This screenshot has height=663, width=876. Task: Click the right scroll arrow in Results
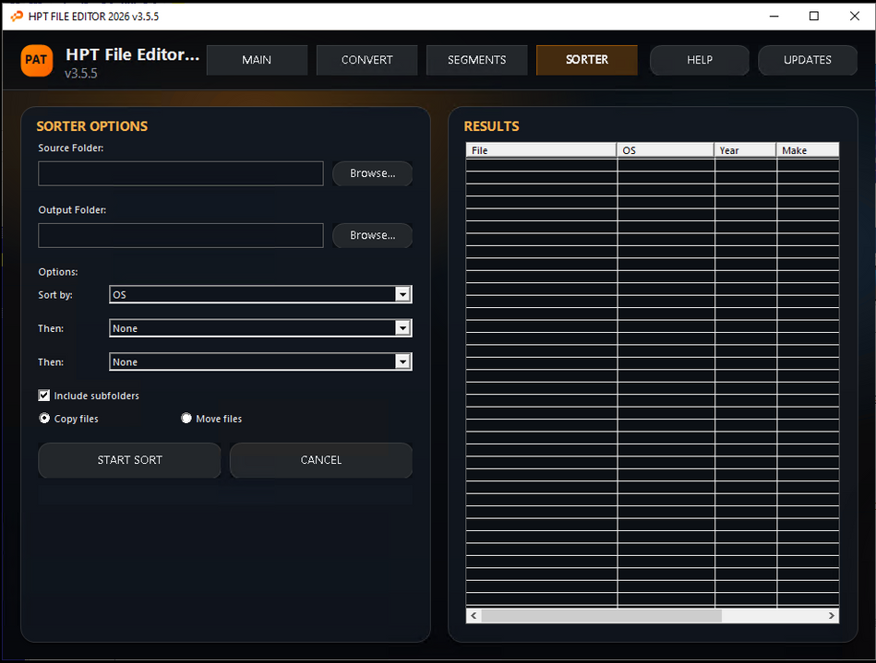click(x=831, y=615)
